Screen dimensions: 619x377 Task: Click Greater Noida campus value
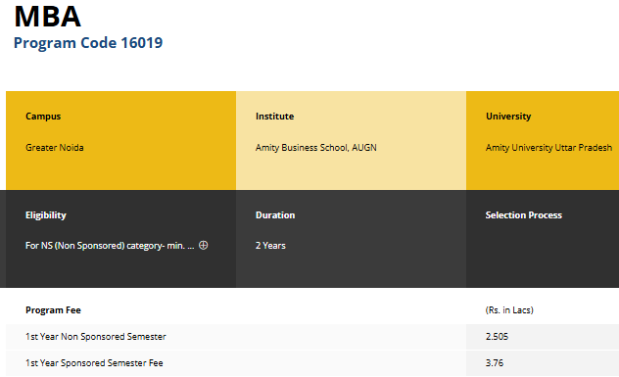tap(55, 148)
